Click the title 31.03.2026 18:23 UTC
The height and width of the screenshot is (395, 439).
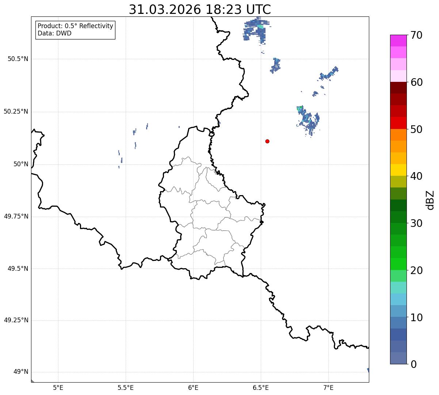coord(200,10)
